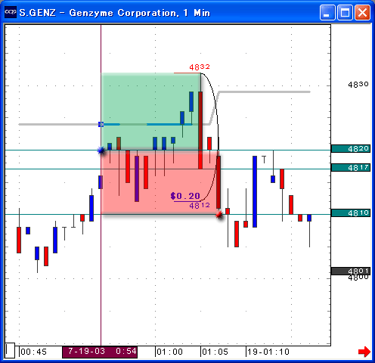375x363 pixels.
Task: Click the 7-19-03 0:54 cursor time label
Action: click(100, 352)
